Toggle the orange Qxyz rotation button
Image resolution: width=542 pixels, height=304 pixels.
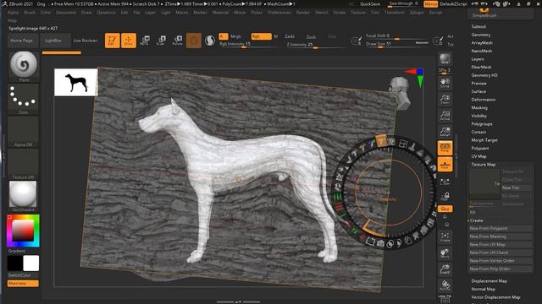[445, 209]
